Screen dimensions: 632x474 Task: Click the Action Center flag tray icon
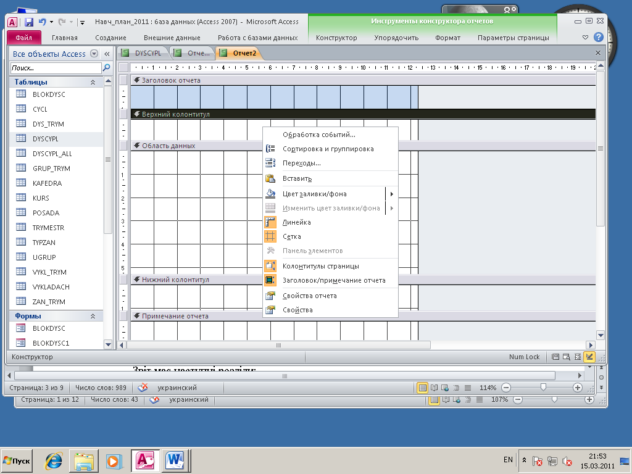(538, 460)
